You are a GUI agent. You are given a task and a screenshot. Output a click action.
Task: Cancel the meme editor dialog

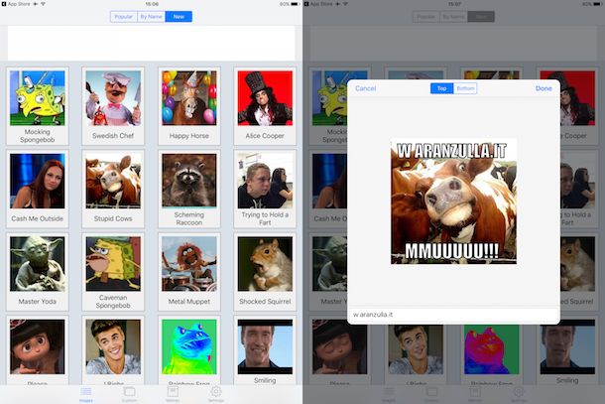click(365, 88)
